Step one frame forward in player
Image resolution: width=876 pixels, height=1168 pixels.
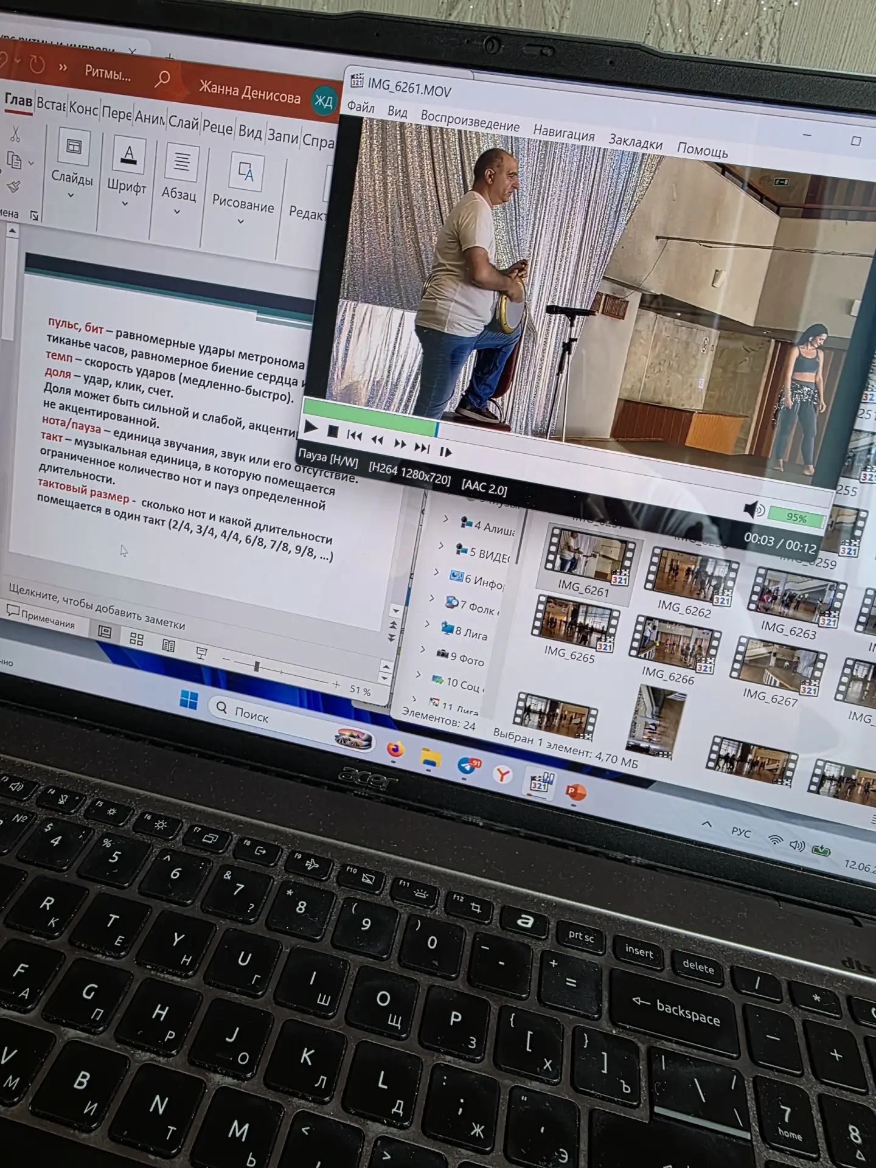click(445, 452)
